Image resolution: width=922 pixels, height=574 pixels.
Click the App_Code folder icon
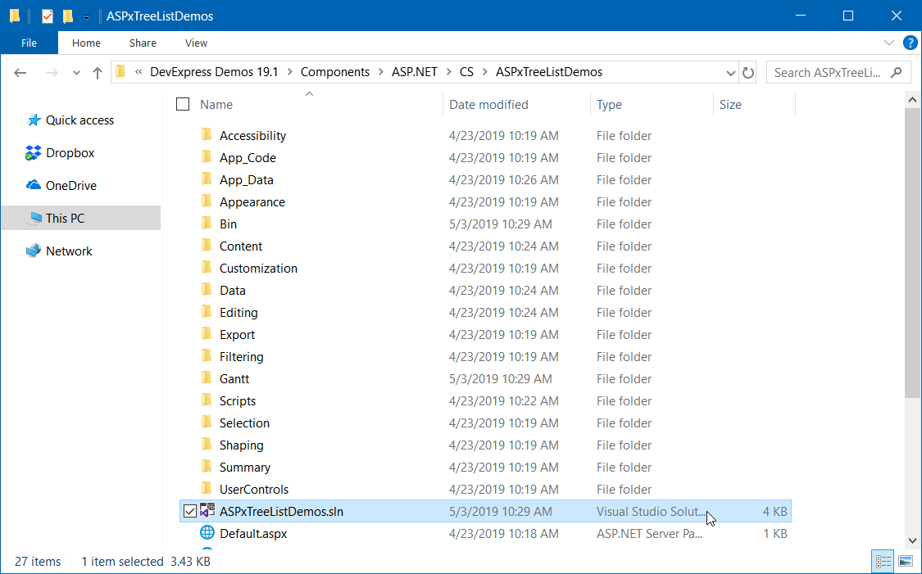pos(207,157)
